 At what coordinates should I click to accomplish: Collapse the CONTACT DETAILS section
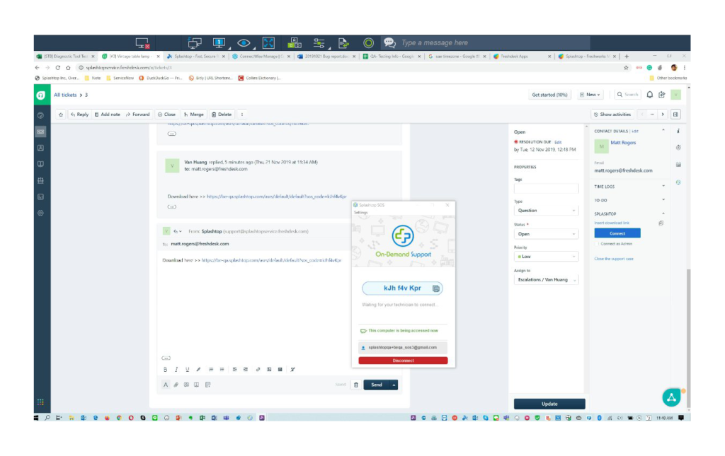click(x=663, y=131)
